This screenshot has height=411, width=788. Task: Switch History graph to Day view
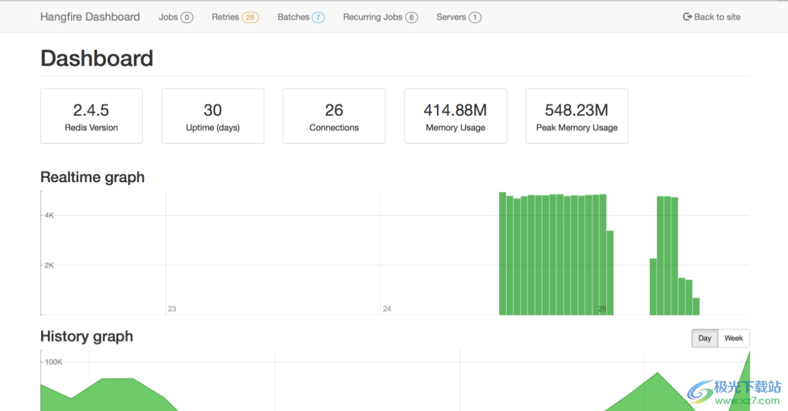point(705,338)
